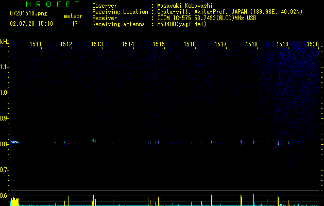Click the 1516 time axis marker
Image resolution: width=324 pixels, height=206 pixels.
(x=190, y=44)
